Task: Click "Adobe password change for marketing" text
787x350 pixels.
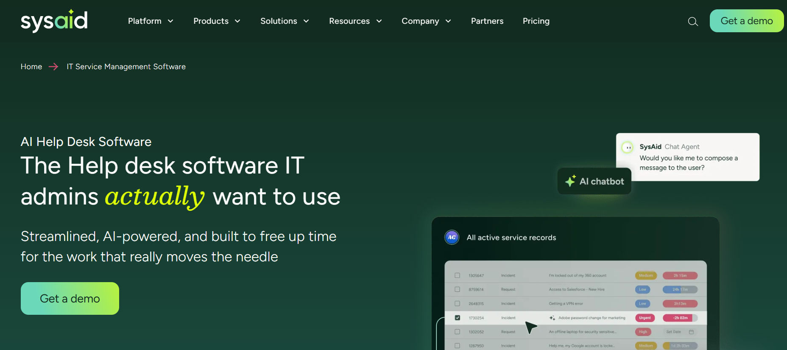Action: 592,318
